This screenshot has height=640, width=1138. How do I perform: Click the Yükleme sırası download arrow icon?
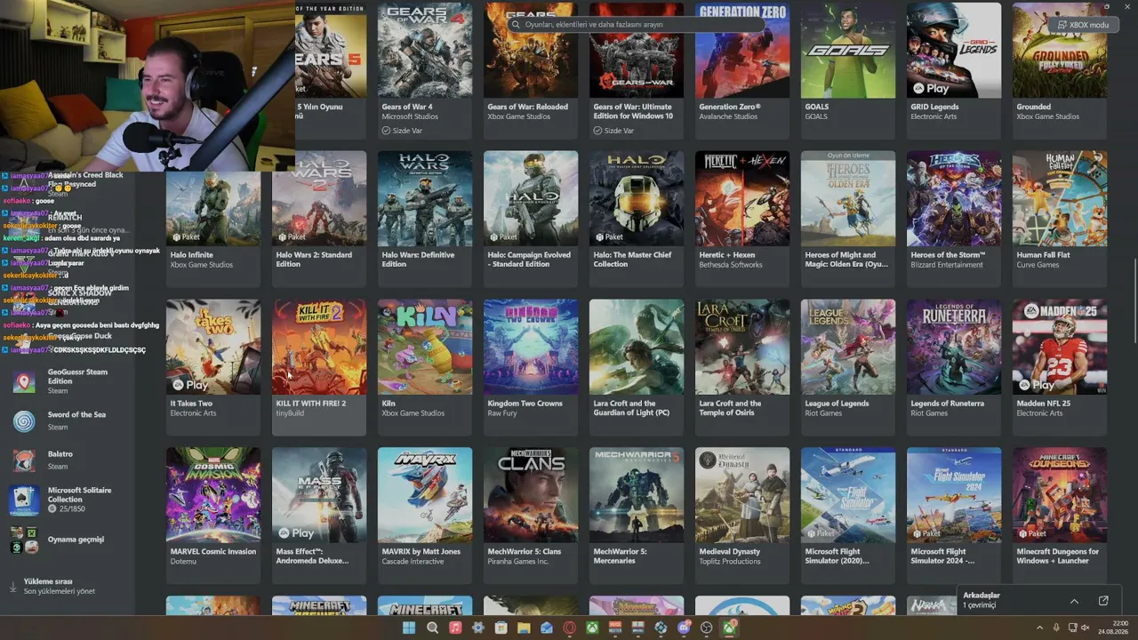[13, 587]
